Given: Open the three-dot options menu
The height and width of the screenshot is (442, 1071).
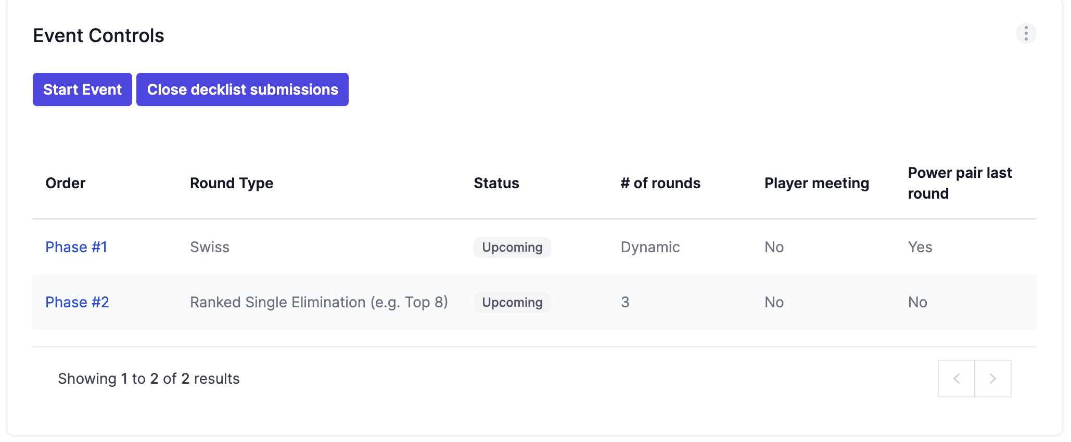Looking at the screenshot, I should pos(1026,34).
